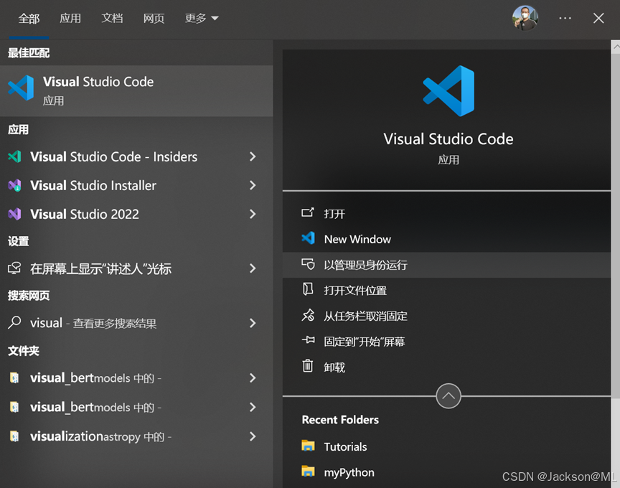Image resolution: width=620 pixels, height=488 pixels.
Task: Click the Visual Studio Installer icon
Action: tap(14, 185)
